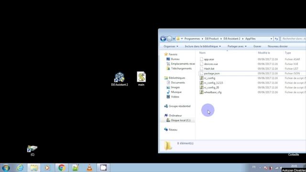Open Ordinateur in the navigation pane
This screenshot has height=172, width=306.
[175, 116]
